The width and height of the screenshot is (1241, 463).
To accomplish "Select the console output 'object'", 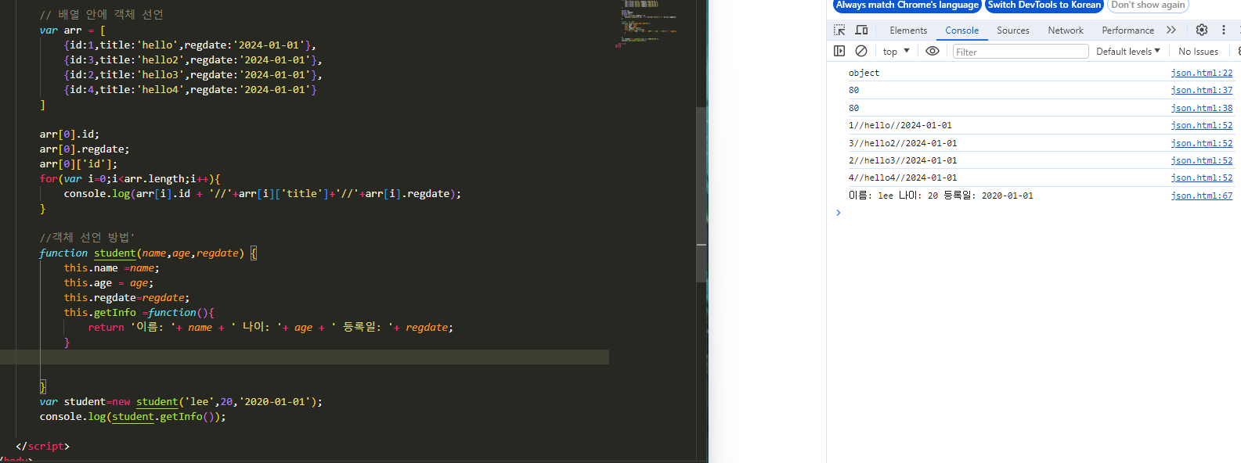I will click(x=864, y=73).
